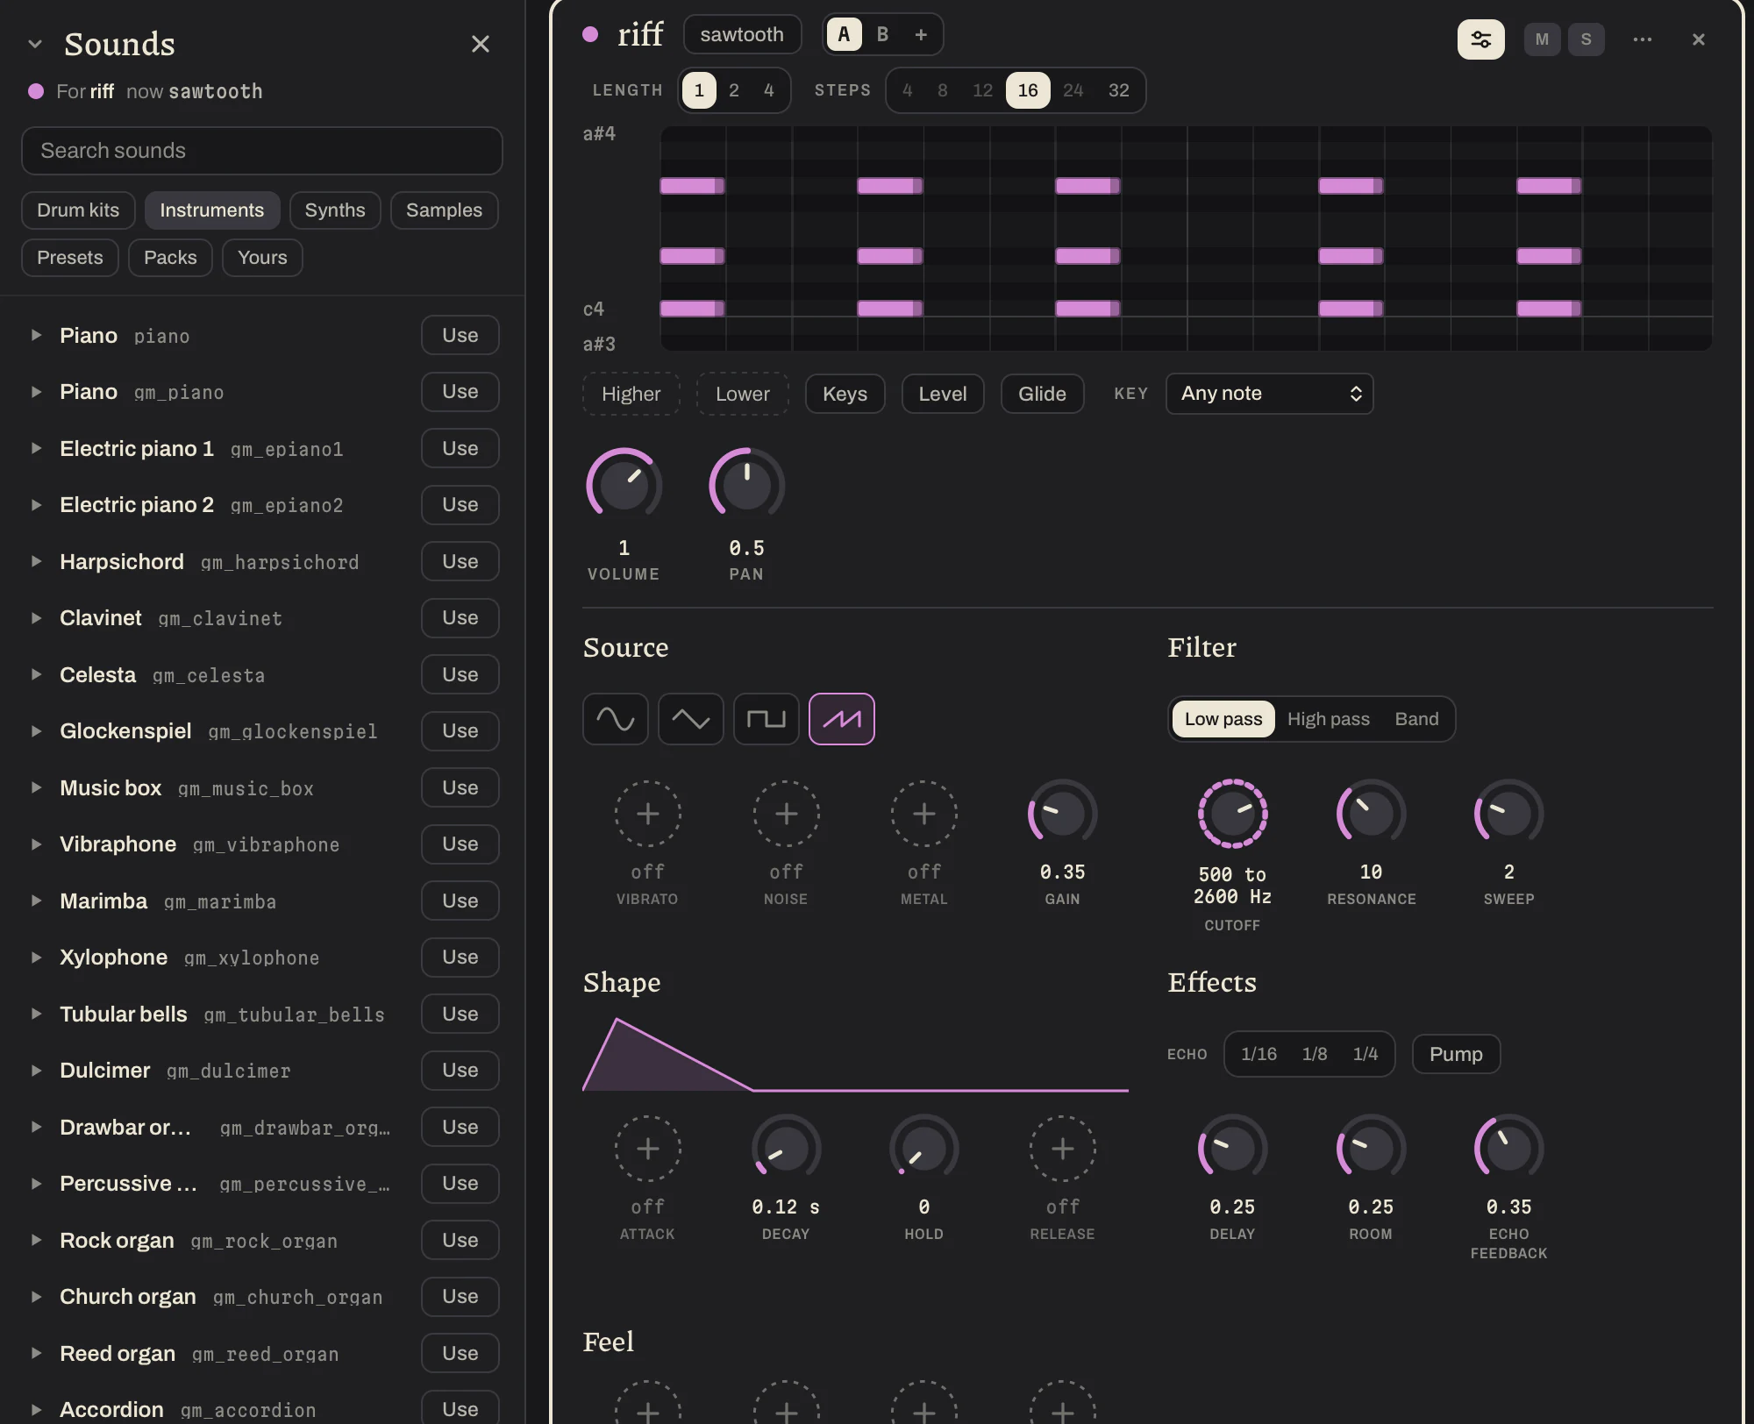Switch to the Samples category

point(445,210)
